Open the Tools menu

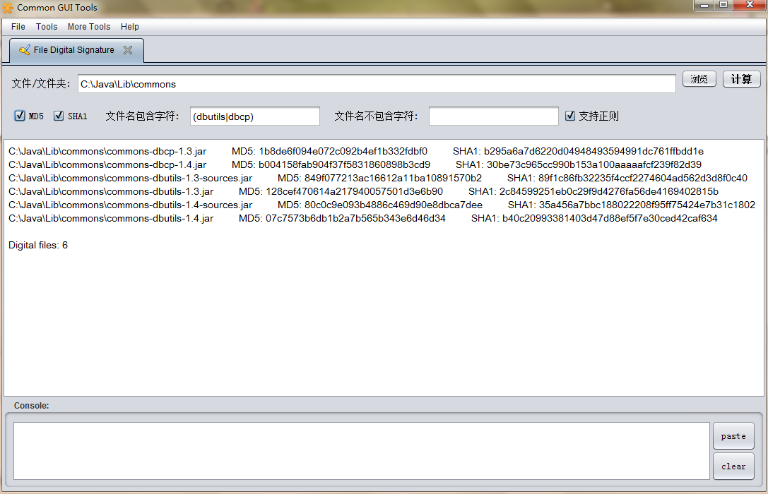pos(47,26)
